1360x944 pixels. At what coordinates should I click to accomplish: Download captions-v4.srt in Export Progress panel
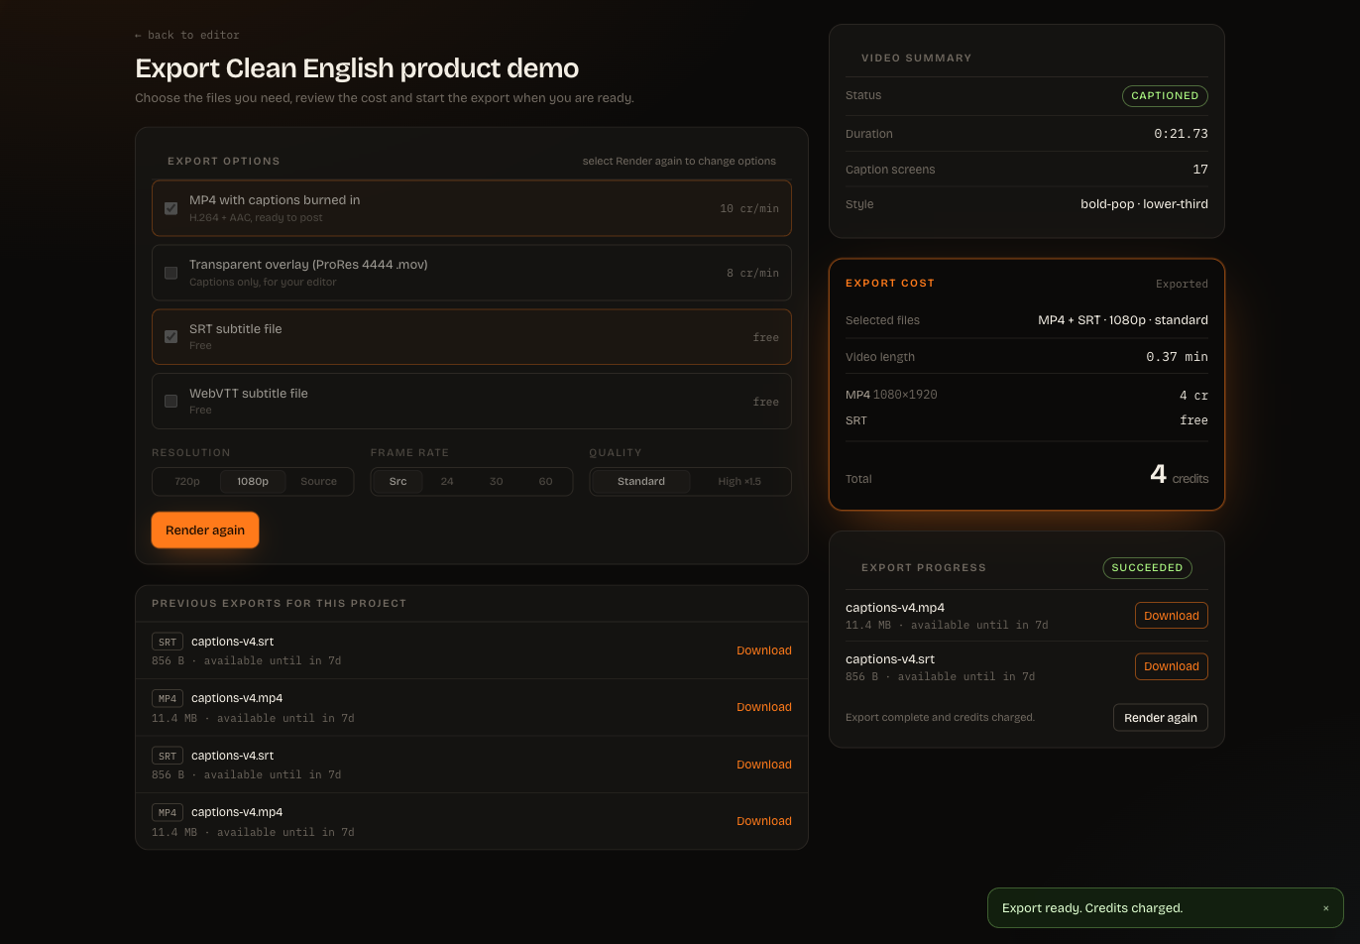(1172, 666)
